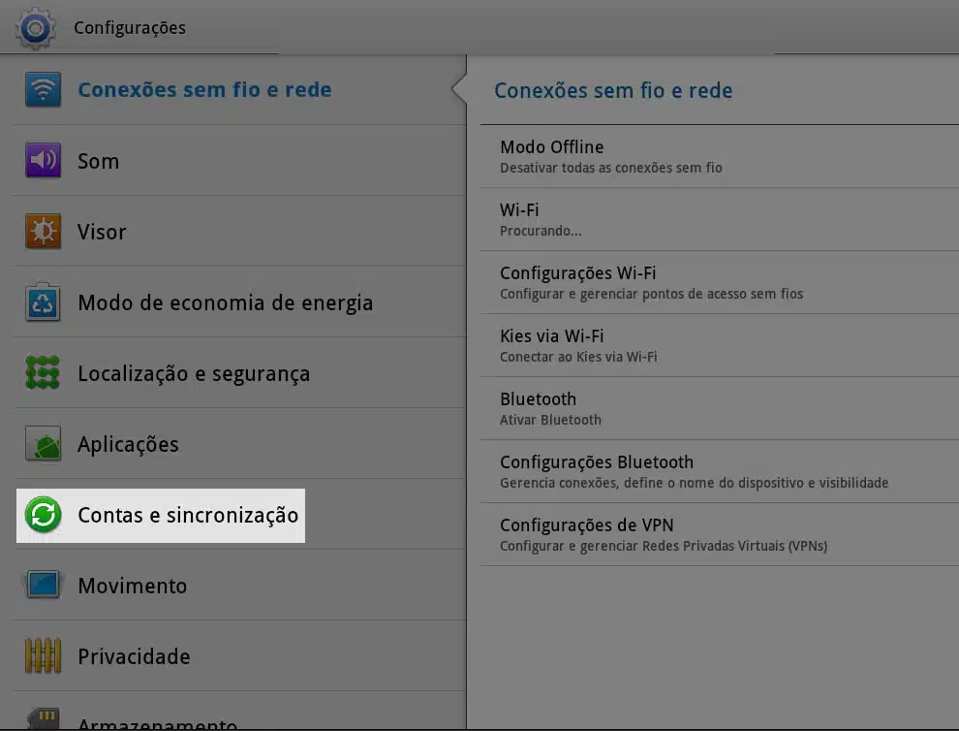Open Configurações de VPN
Viewport: 959px width, 731px height.
[719, 534]
